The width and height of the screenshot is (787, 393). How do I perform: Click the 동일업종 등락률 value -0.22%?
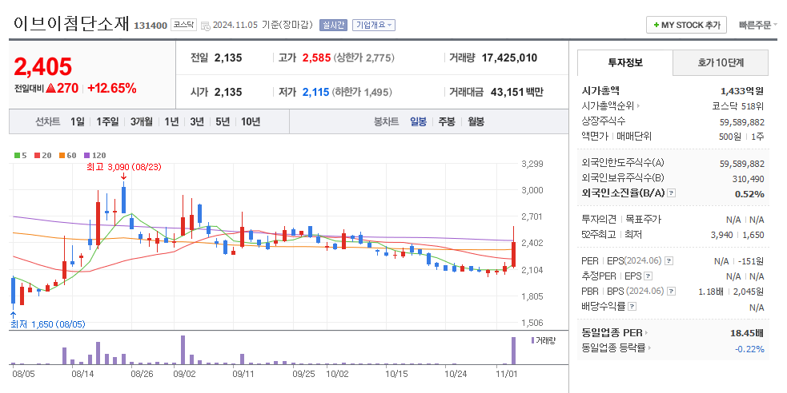(x=749, y=348)
